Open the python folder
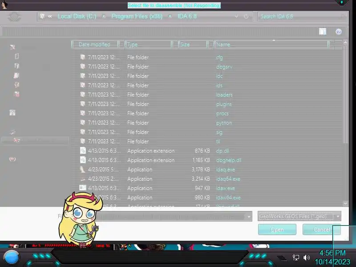356x267 pixels. 224,123
